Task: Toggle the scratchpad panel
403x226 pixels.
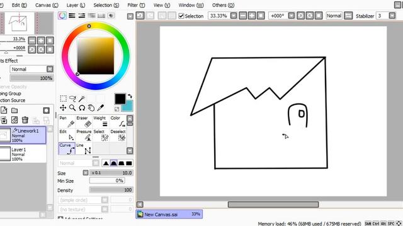Action: tap(111, 16)
